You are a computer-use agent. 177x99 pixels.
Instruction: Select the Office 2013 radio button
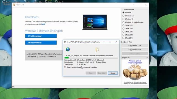click(123, 35)
